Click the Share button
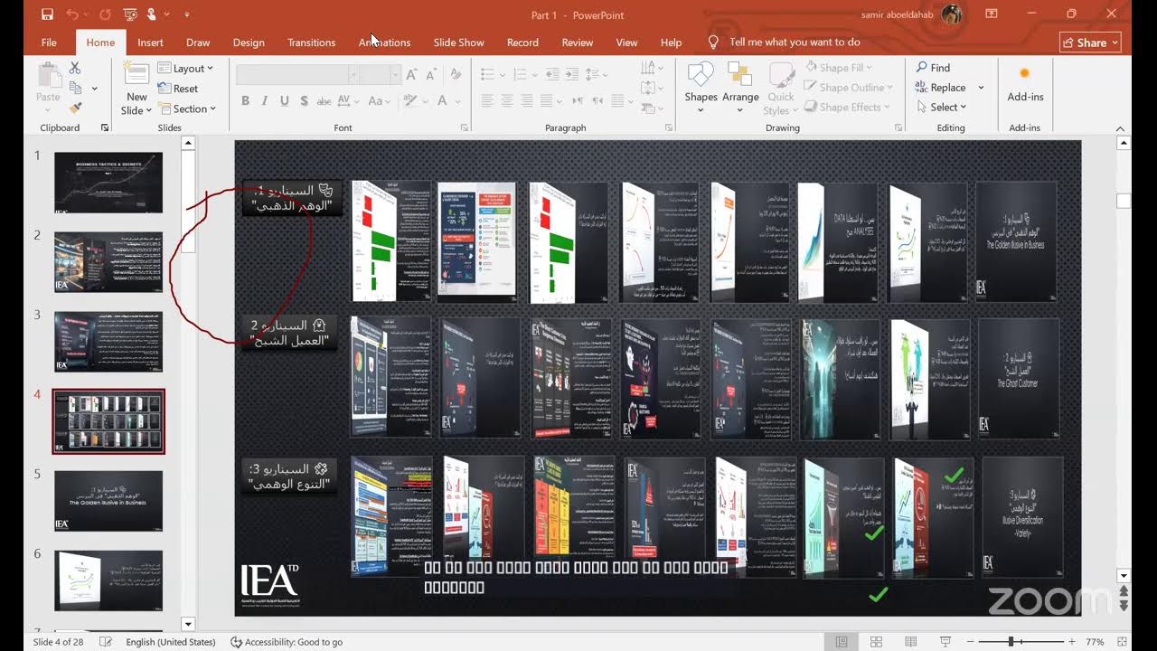This screenshot has height=651, width=1157. coord(1090,42)
